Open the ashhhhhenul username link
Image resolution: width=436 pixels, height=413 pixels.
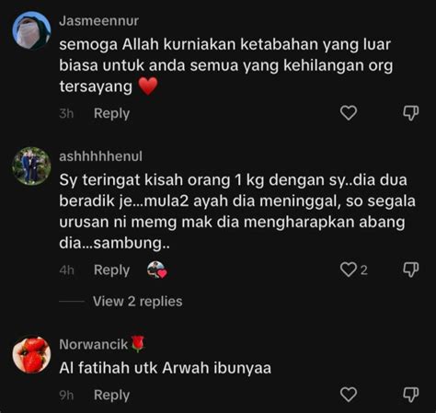point(100,156)
